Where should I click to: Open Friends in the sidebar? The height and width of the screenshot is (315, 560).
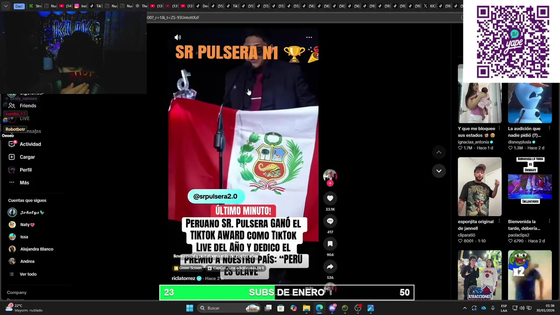[x=23, y=105]
